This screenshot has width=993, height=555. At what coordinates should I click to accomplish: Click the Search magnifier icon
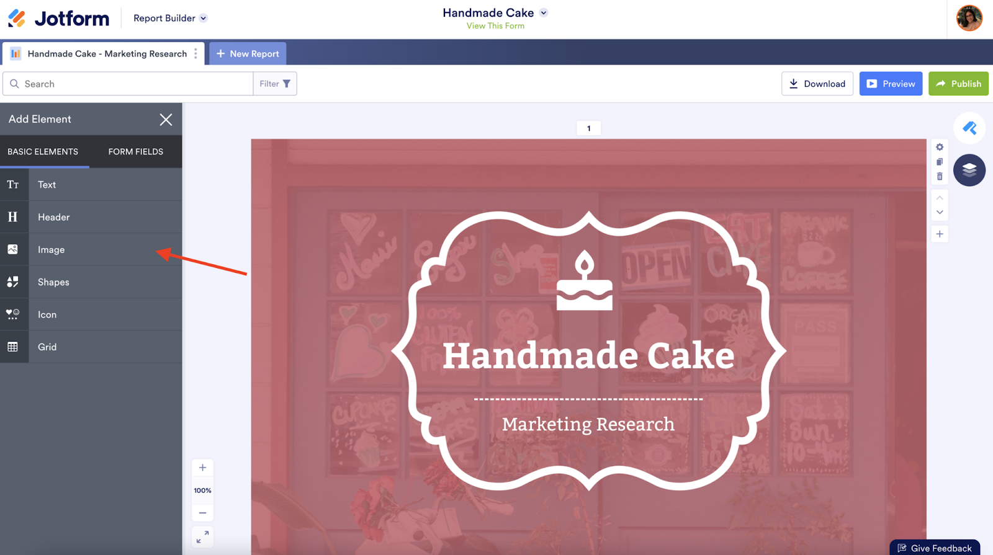tap(14, 84)
